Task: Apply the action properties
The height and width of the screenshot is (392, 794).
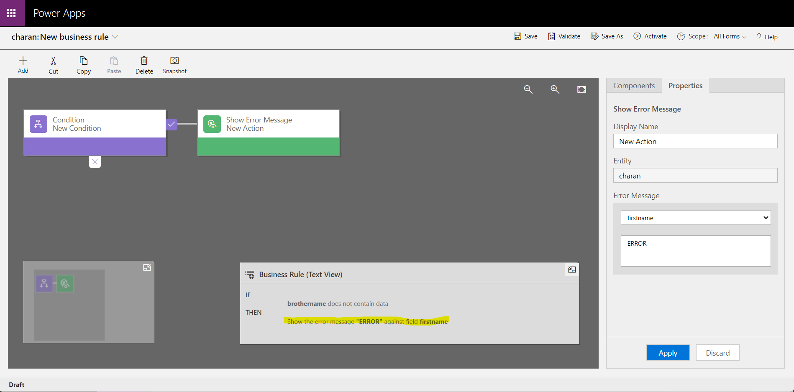Action: [668, 353]
